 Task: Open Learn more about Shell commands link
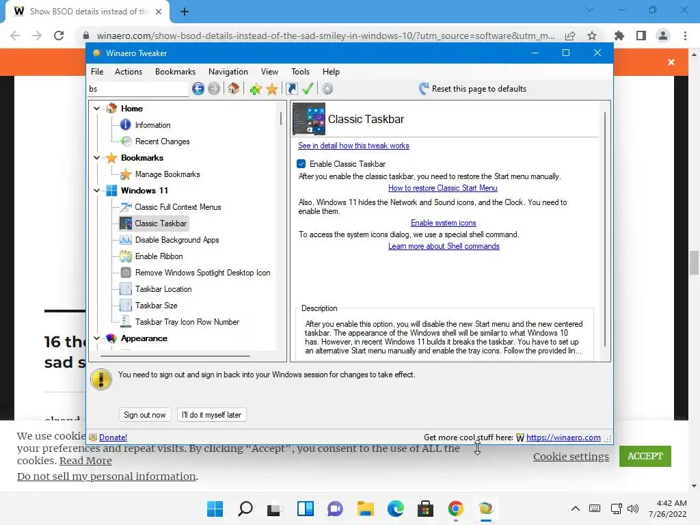pos(444,246)
